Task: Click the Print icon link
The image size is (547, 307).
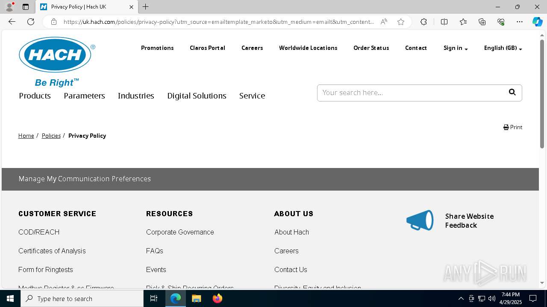Action: (513, 127)
